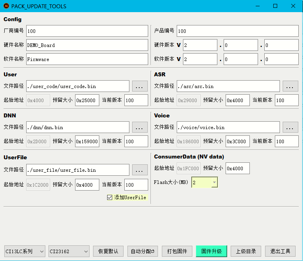Click the 硬件名称 field with DEMO_Board
The width and height of the screenshot is (303, 261).
point(87,45)
